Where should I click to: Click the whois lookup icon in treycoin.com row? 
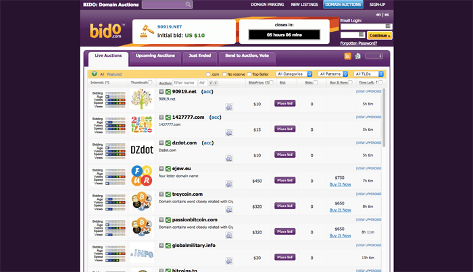pos(229,209)
